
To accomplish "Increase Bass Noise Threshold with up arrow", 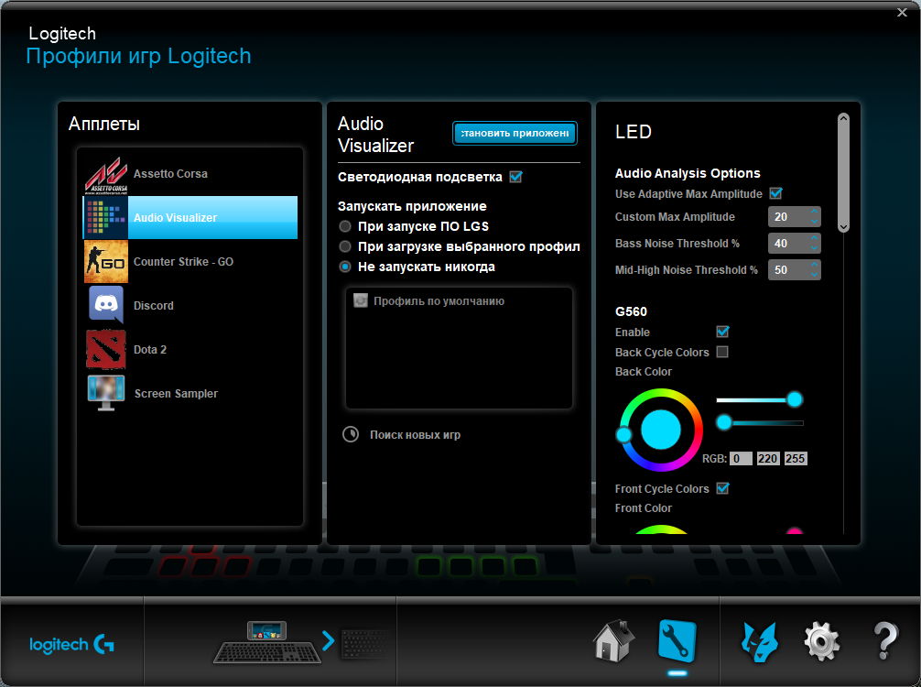I will pyautogui.click(x=814, y=238).
